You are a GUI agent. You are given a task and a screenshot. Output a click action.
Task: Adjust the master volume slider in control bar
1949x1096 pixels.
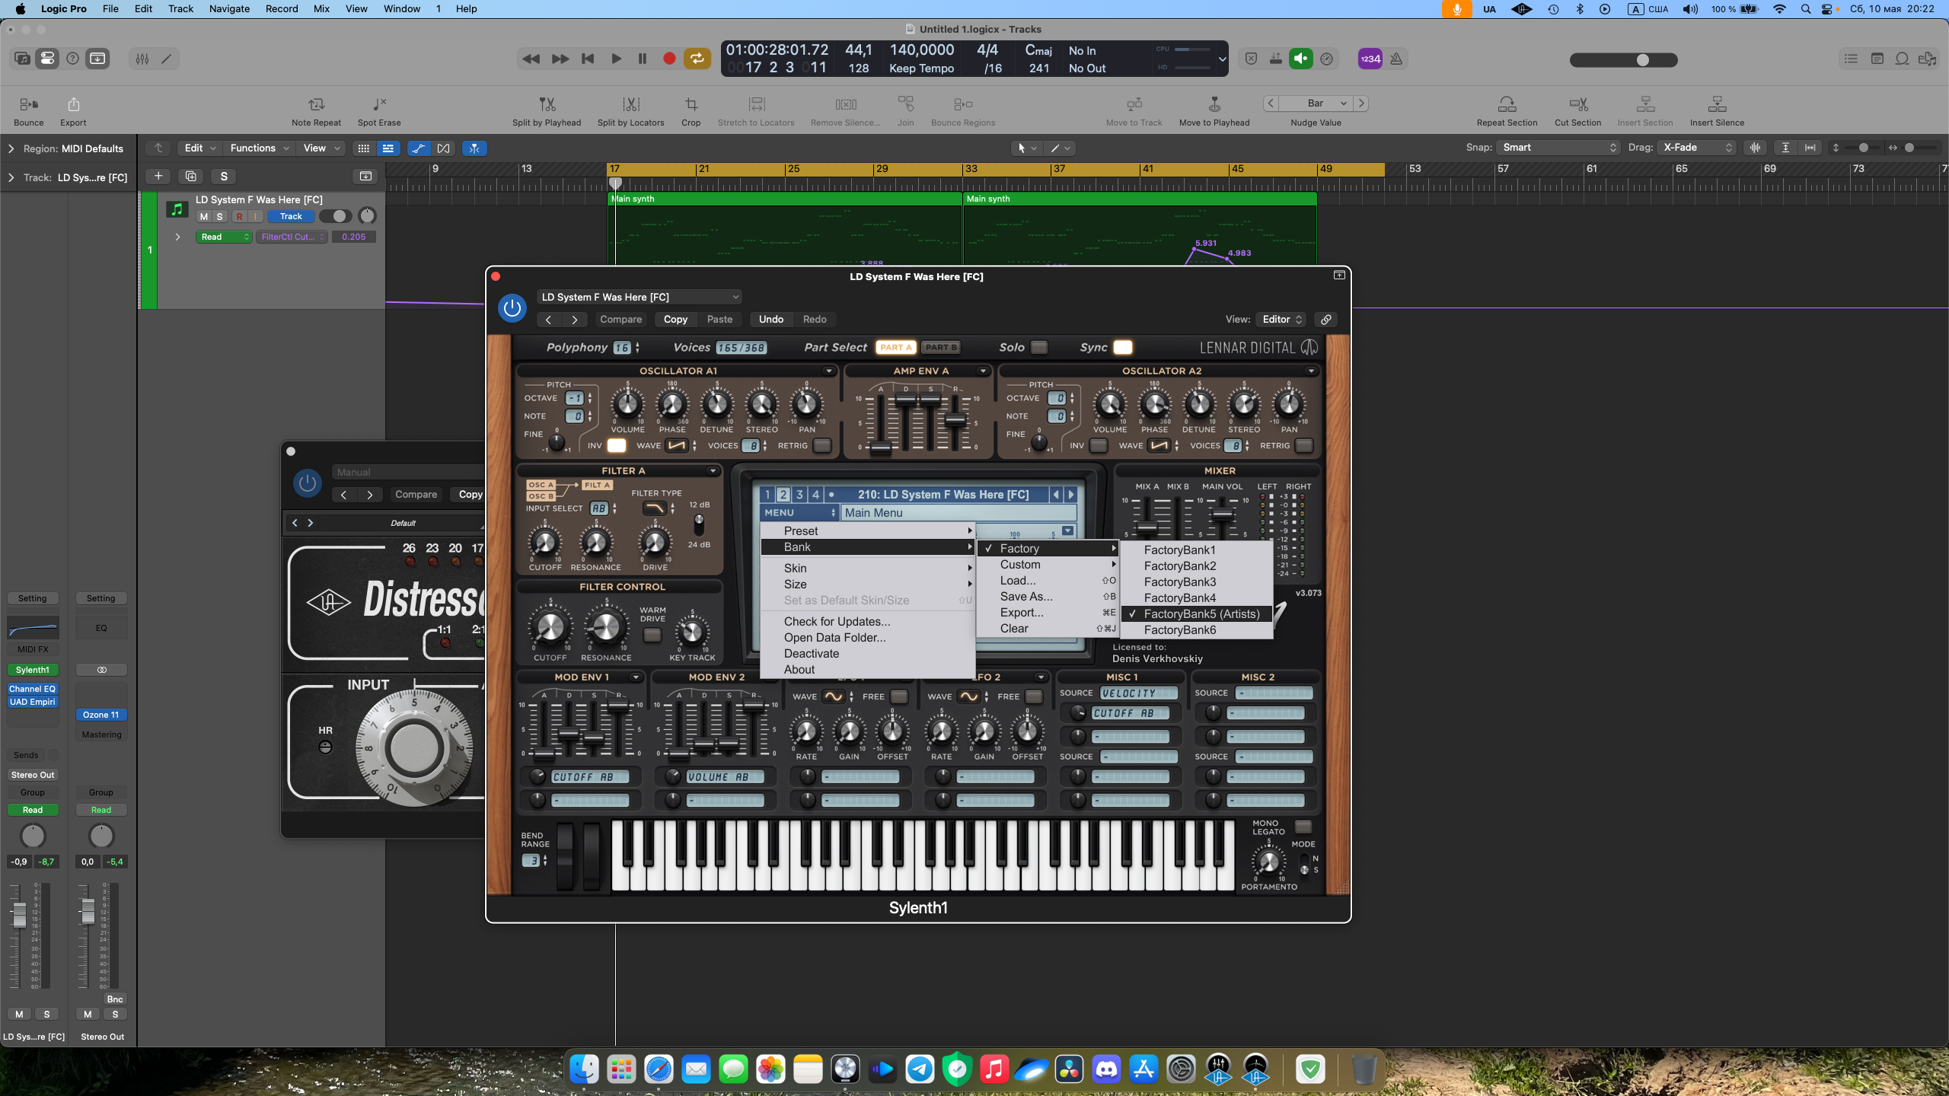click(x=1623, y=60)
